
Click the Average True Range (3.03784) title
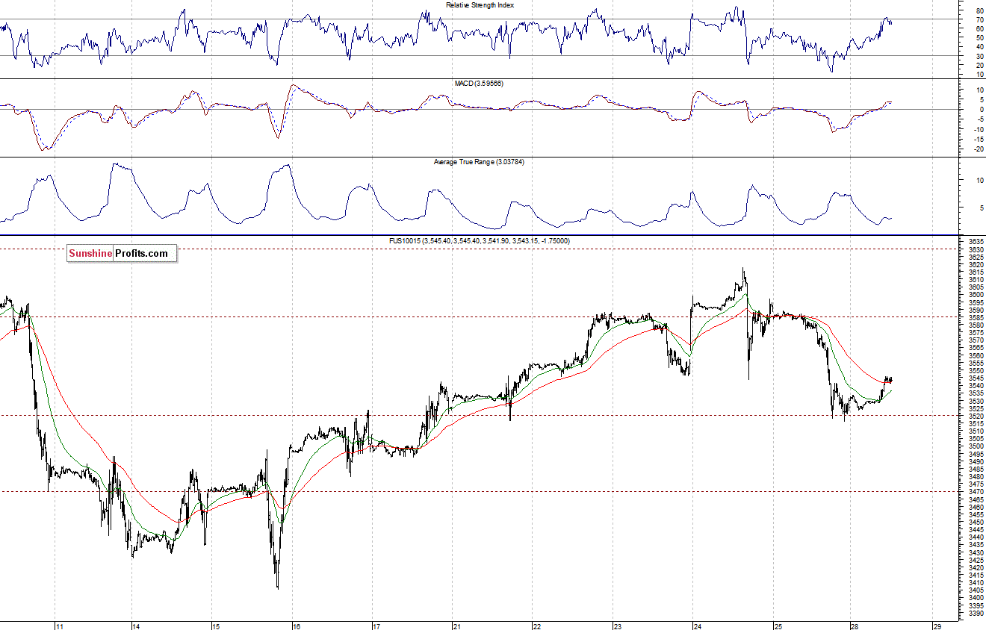pyautogui.click(x=479, y=162)
